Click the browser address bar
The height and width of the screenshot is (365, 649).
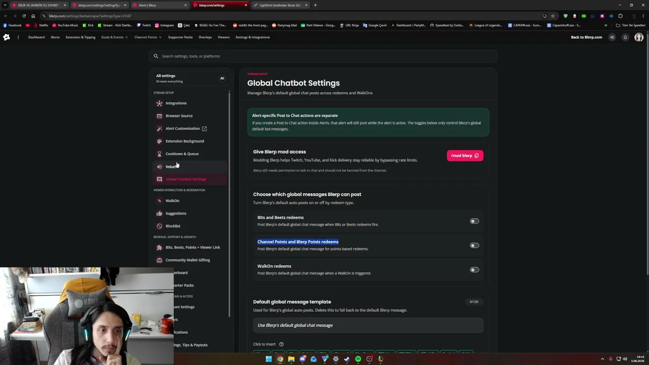click(x=294, y=16)
